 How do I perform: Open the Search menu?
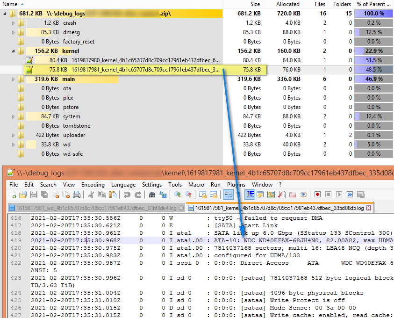pos(48,185)
